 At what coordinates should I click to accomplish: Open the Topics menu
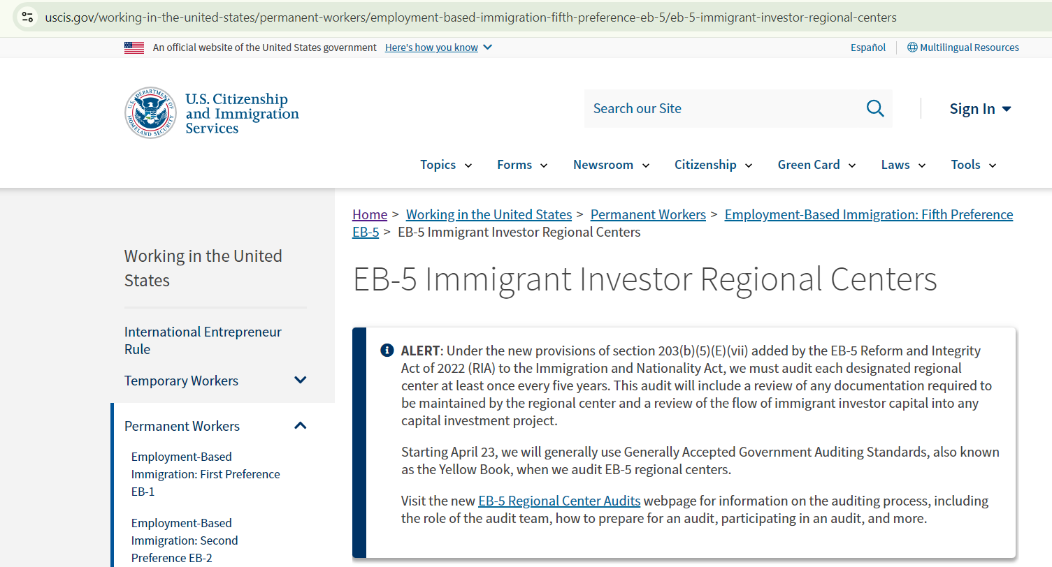(446, 165)
